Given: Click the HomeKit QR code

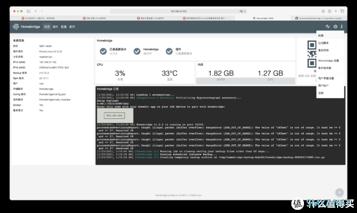Looking at the screenshot, I should 312,54.
